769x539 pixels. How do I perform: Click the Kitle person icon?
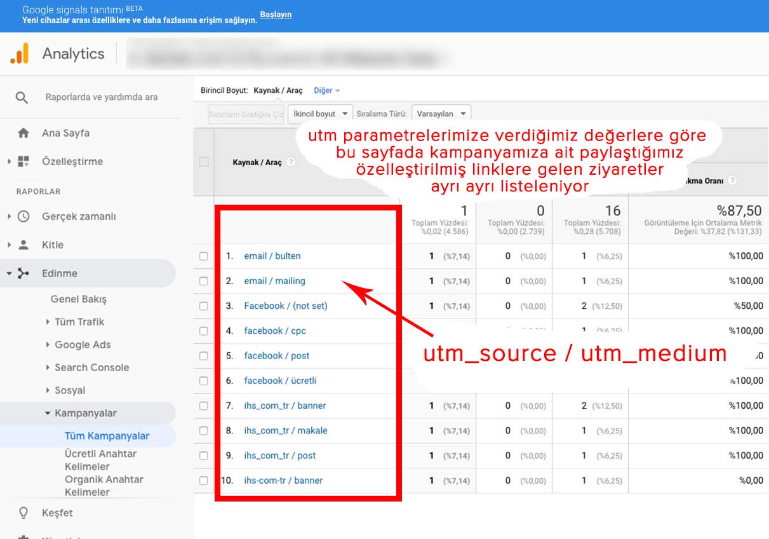point(23,245)
